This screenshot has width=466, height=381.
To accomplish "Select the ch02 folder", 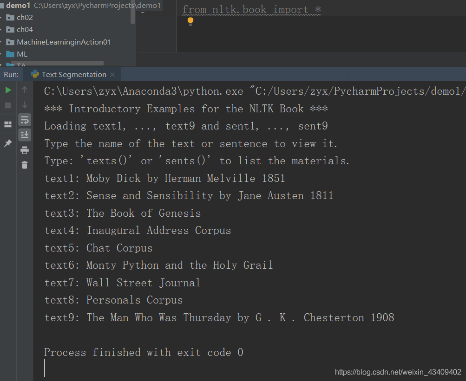I will [25, 18].
